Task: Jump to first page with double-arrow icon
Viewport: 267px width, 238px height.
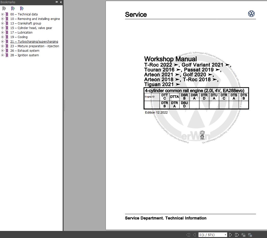Action: tap(188, 235)
